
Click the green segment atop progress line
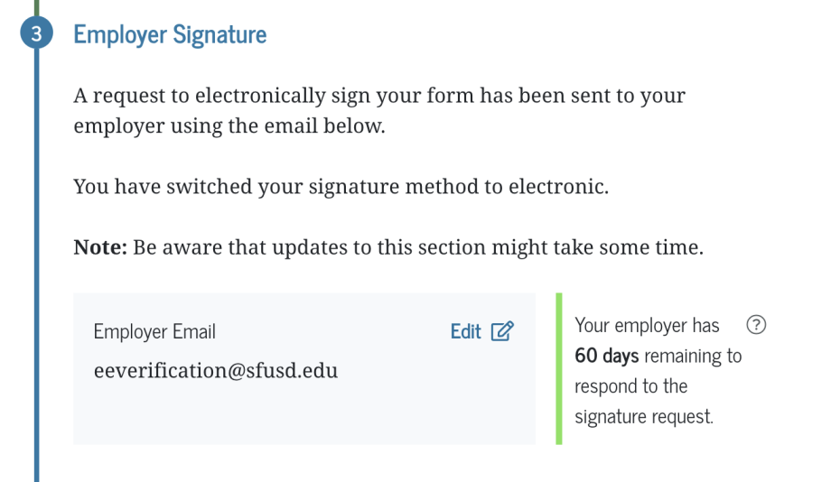tap(37, 7)
